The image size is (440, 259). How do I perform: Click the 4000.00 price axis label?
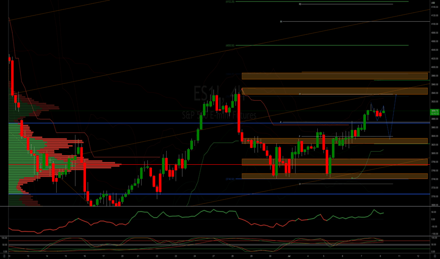pyautogui.click(x=435, y=67)
